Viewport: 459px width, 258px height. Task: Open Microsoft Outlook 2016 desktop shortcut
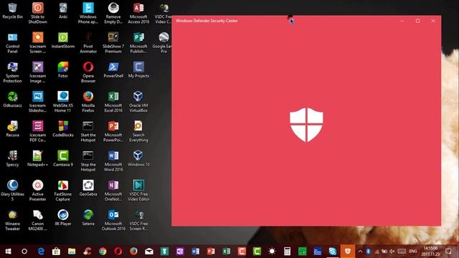[x=113, y=220]
